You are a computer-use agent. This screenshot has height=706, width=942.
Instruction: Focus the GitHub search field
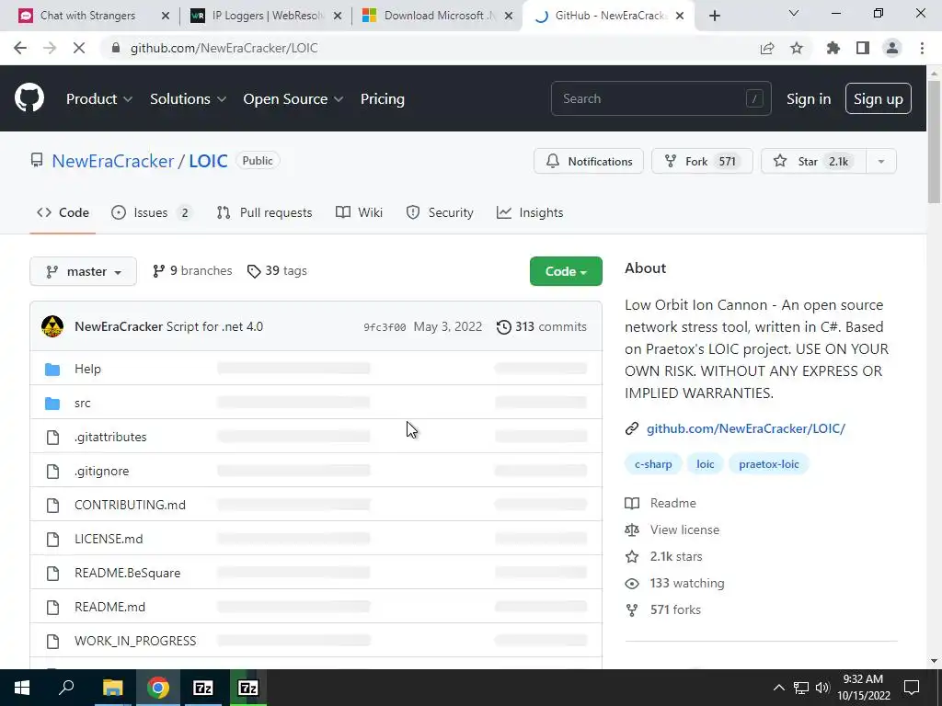pos(661,98)
